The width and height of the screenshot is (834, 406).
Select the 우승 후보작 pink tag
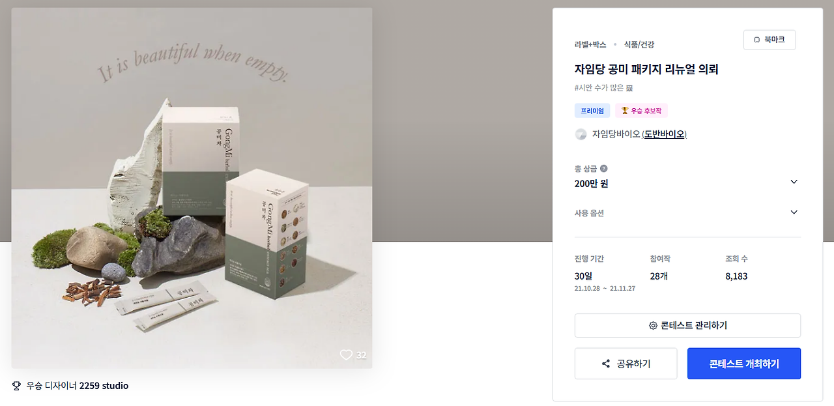click(x=641, y=111)
